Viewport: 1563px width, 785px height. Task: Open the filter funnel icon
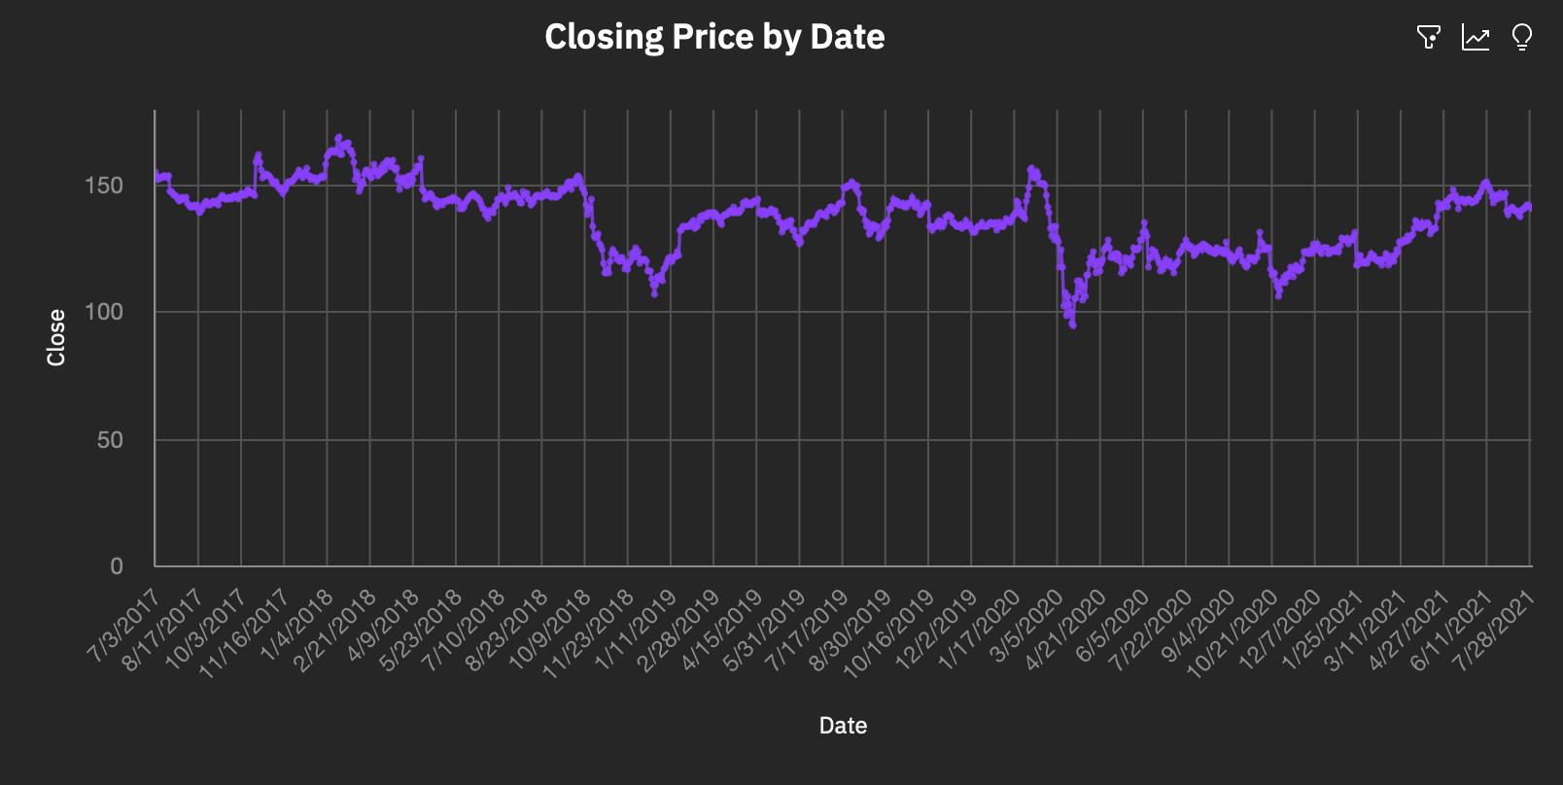pyautogui.click(x=1428, y=38)
